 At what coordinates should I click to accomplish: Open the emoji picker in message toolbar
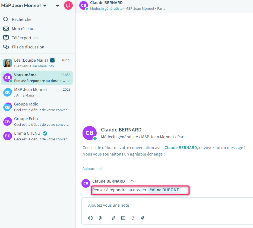point(90,218)
